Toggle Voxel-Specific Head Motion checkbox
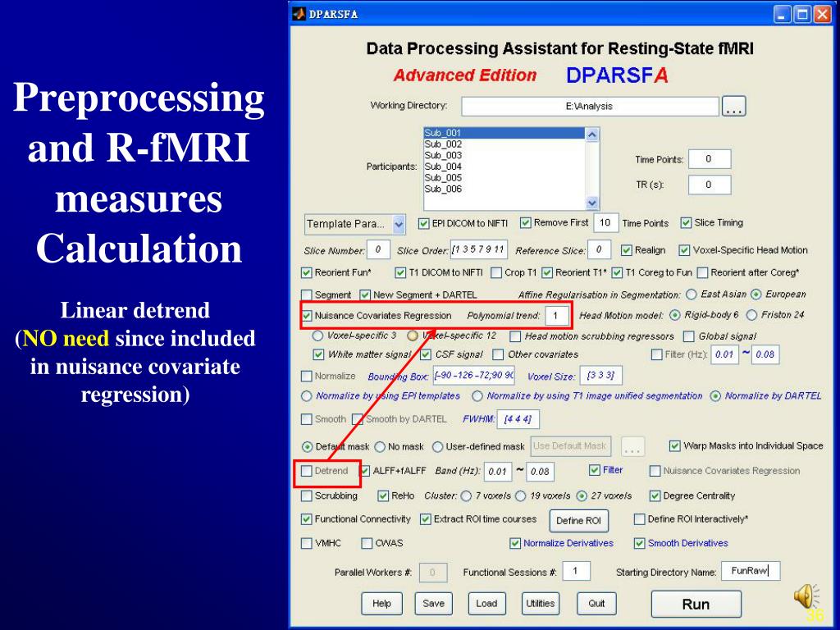Viewport: 840px width, 630px height. tap(684, 250)
